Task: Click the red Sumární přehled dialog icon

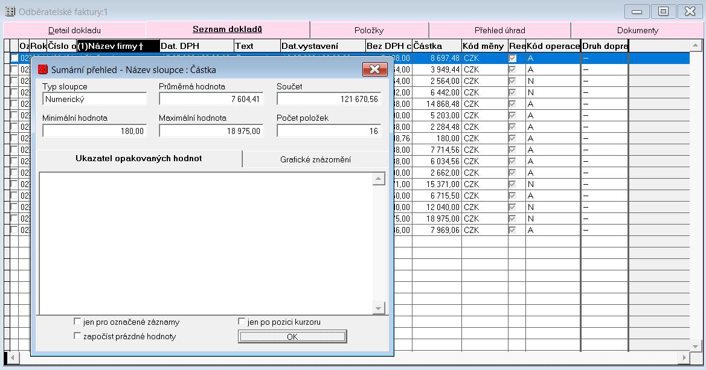Action: pos(43,69)
